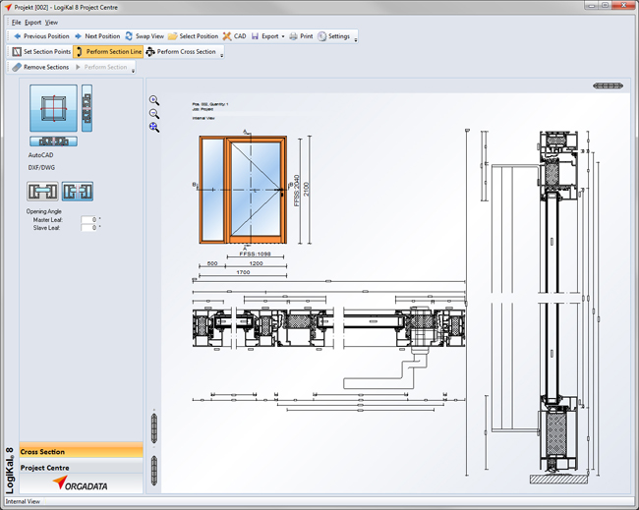Image resolution: width=639 pixels, height=510 pixels.
Task: Click the Swap View icon
Action: (129, 36)
